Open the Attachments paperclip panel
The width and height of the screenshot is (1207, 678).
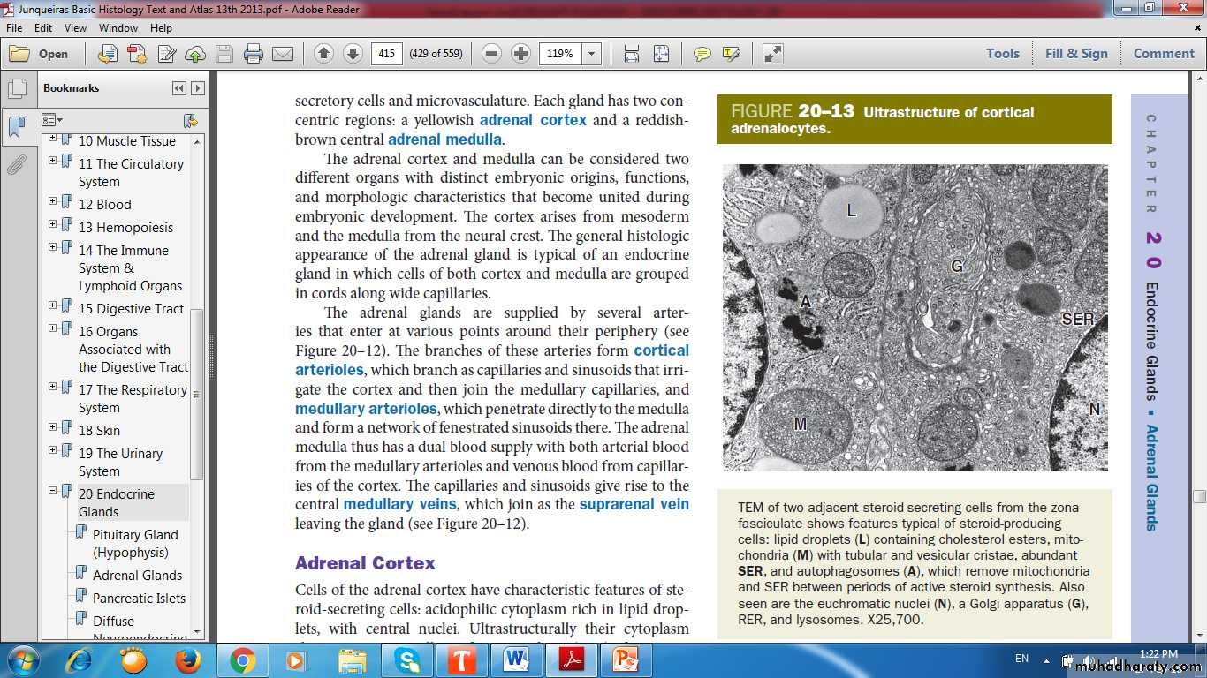[16, 165]
